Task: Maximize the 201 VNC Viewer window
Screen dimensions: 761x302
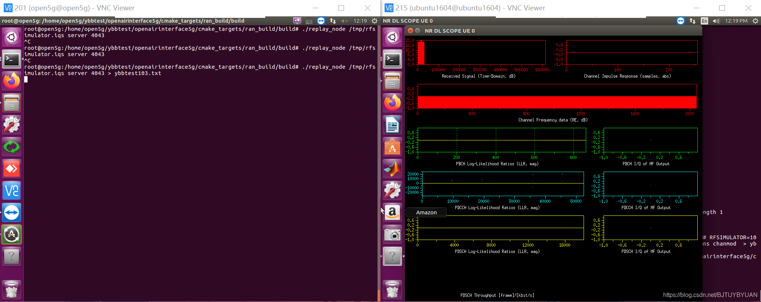Action: coord(341,8)
